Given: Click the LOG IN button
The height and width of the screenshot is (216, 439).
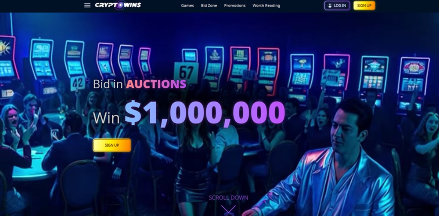Looking at the screenshot, I should pyautogui.click(x=337, y=6).
